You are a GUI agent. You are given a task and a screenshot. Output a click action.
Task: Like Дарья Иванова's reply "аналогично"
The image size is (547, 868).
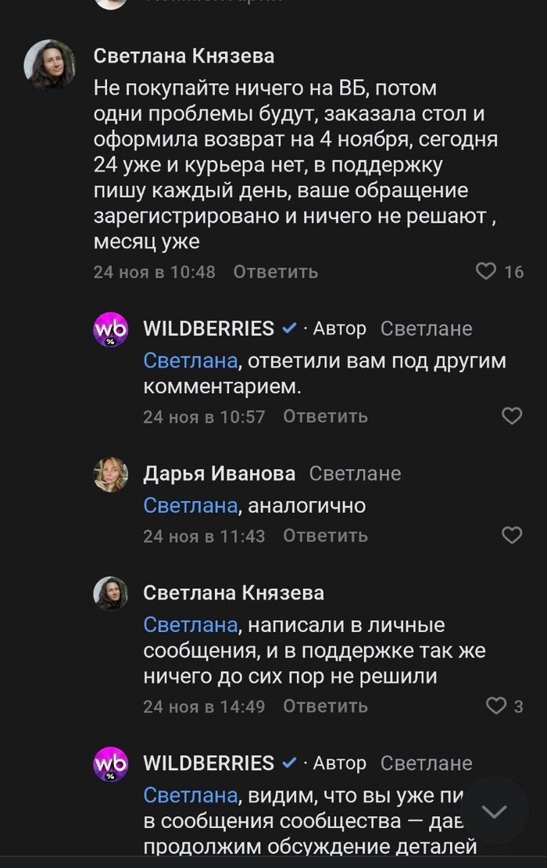pos(511,536)
